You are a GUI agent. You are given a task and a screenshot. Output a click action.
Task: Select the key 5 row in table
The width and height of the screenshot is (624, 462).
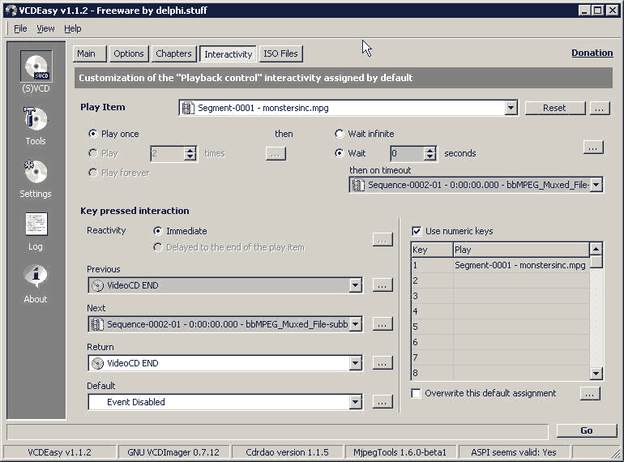(x=500, y=327)
